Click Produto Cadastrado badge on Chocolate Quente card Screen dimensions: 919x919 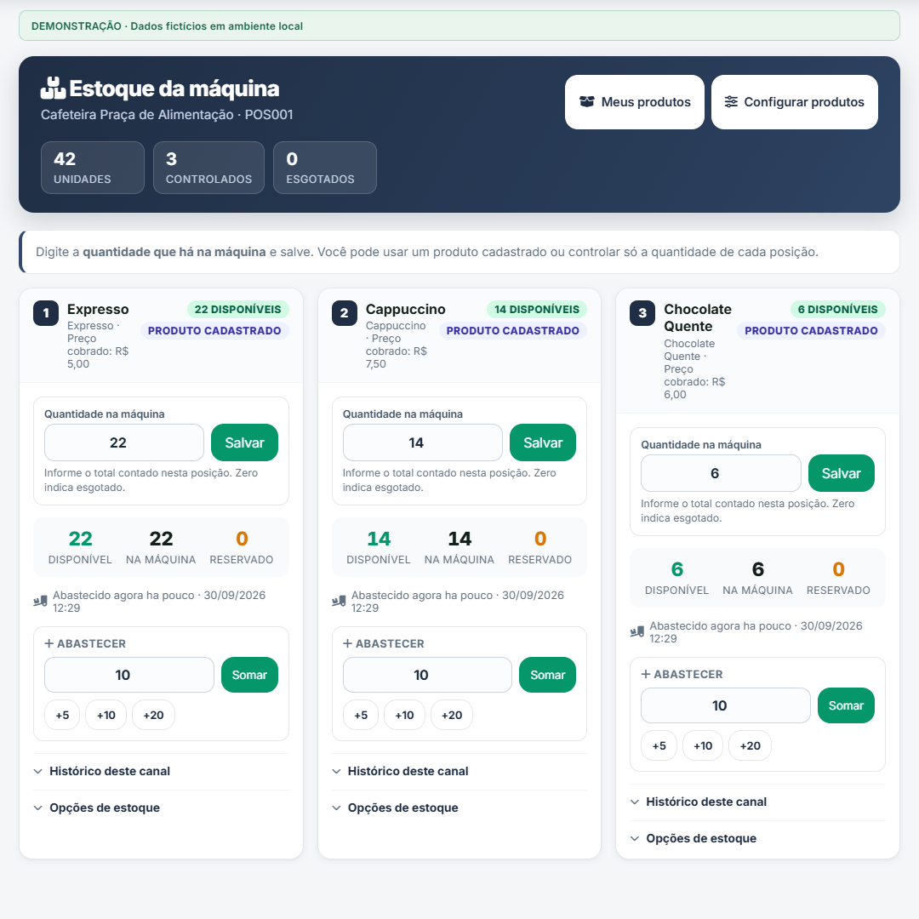point(811,330)
